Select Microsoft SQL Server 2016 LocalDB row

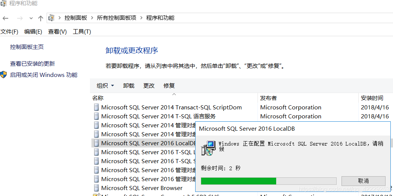tap(143, 143)
